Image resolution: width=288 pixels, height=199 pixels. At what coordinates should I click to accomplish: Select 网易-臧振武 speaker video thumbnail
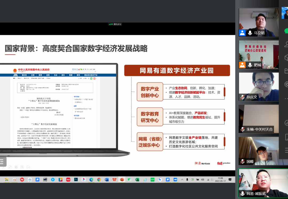263,183
